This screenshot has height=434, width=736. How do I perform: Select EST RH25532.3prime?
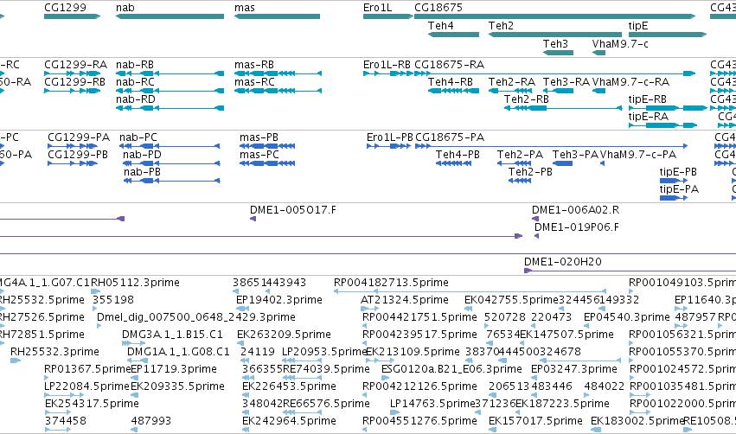coord(16,361)
